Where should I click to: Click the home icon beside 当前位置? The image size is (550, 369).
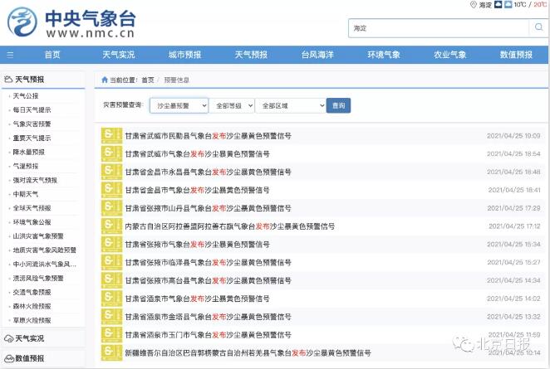(105, 80)
